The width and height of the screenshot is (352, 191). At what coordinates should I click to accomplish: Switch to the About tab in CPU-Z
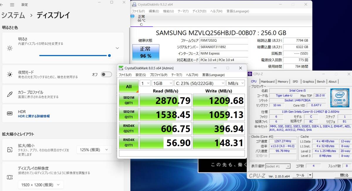pos(332,81)
